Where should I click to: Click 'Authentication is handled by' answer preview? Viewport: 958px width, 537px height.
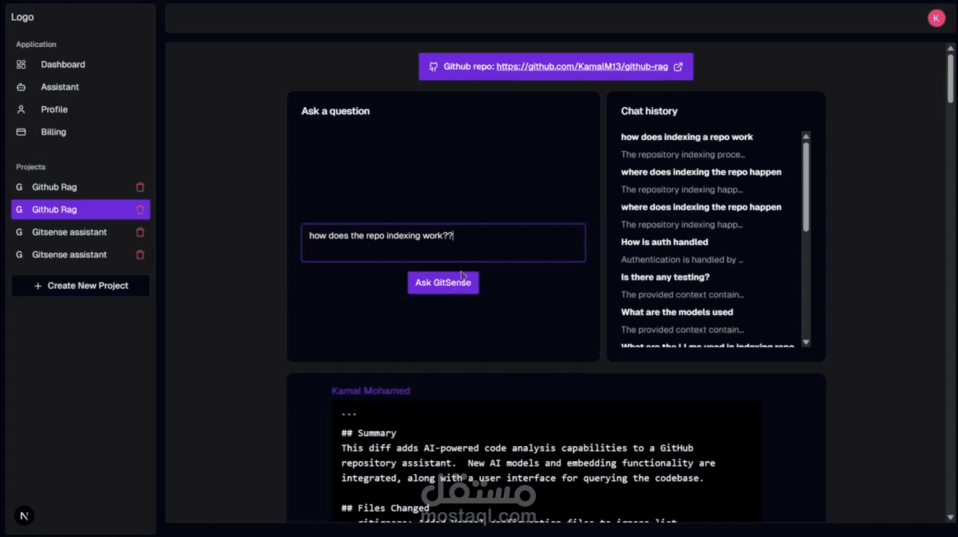click(x=682, y=260)
